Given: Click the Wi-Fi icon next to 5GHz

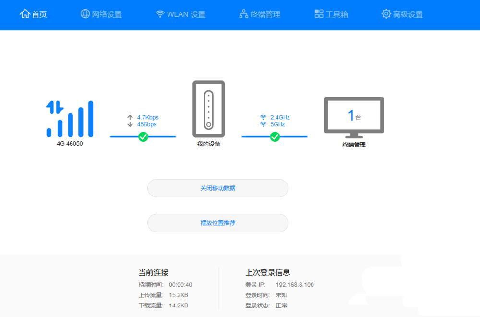Looking at the screenshot, I should pyautogui.click(x=263, y=124).
